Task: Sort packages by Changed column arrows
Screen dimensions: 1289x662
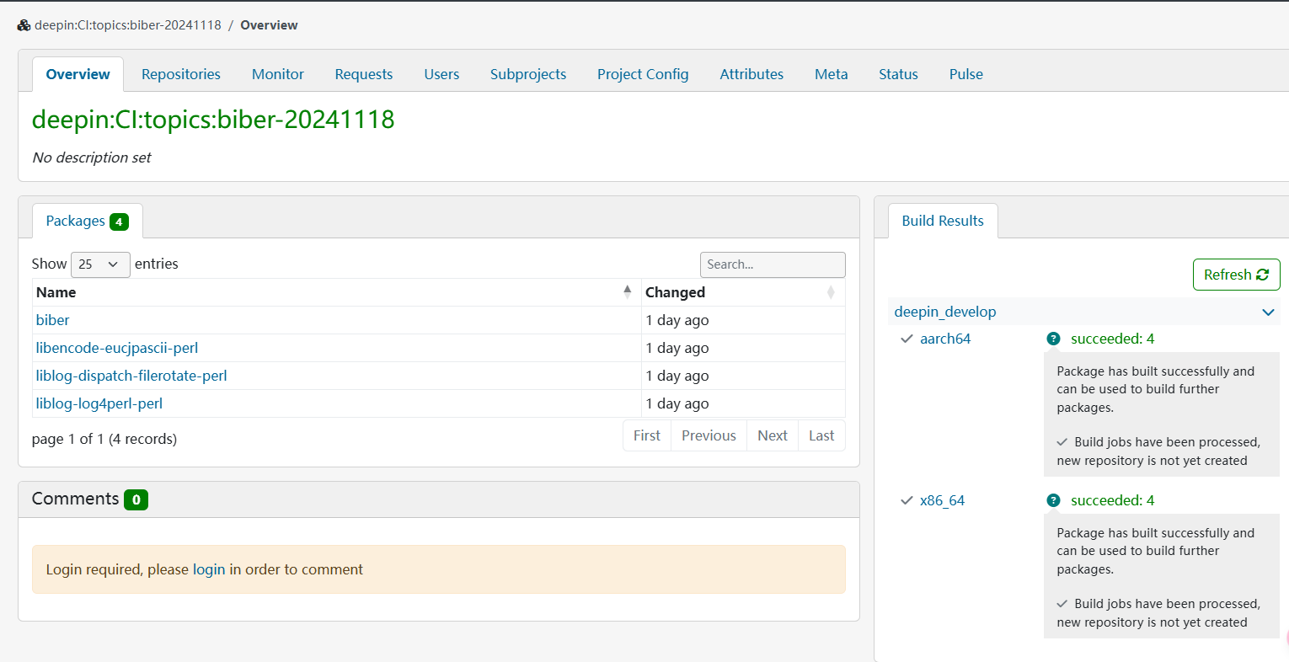Action: point(831,292)
